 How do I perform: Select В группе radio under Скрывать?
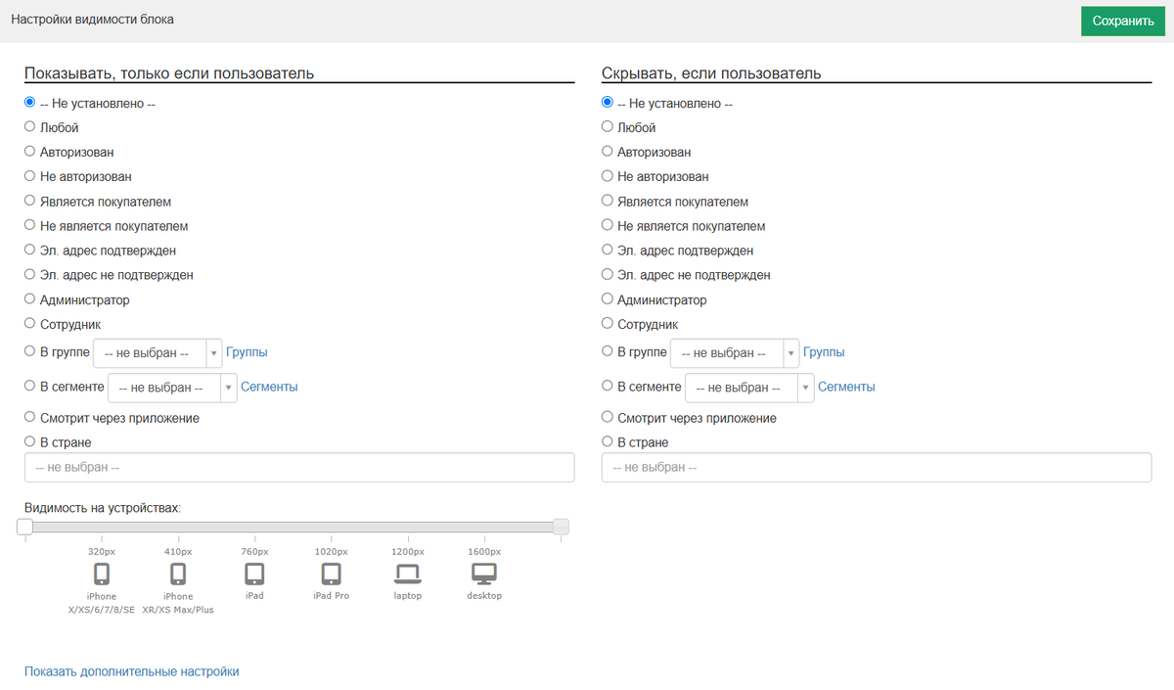click(608, 351)
